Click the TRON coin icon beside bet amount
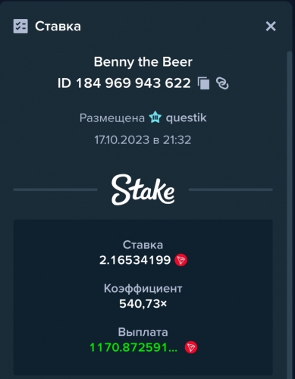The image size is (295, 379). click(181, 260)
